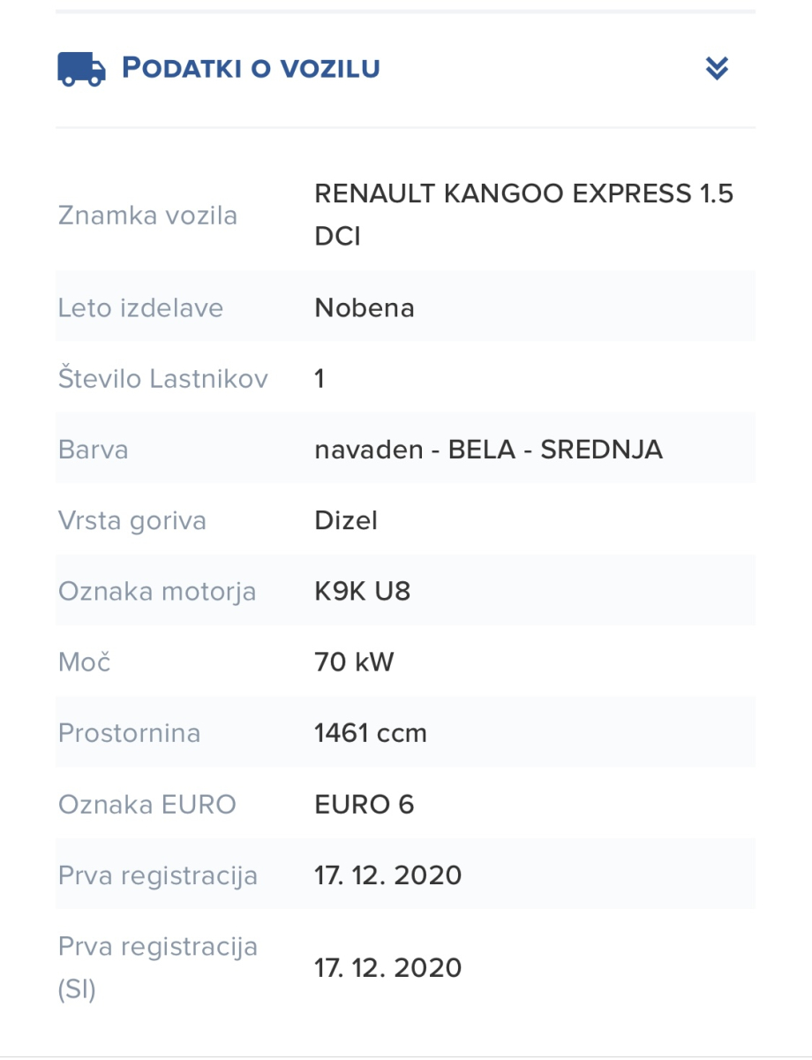The width and height of the screenshot is (812, 1060).
Task: Click RENAULT KANGOO EXPRESS 1.5 DCI value
Action: pyautogui.click(x=523, y=216)
